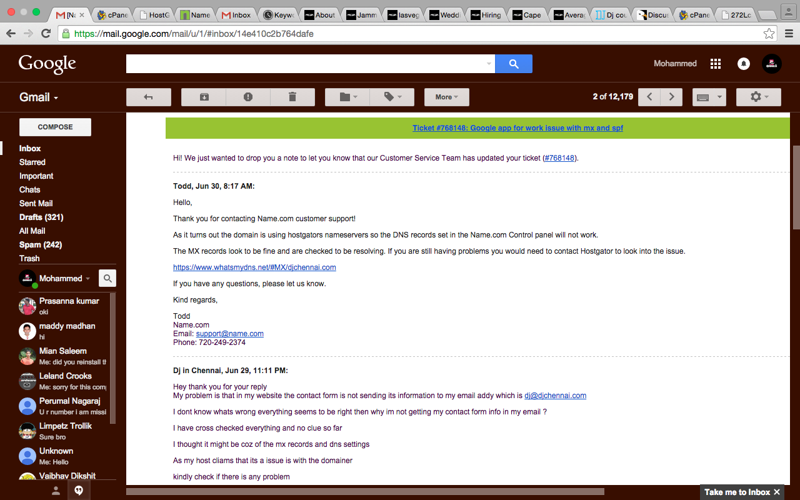Go to older conversation arrow
Screen dimensions: 800x500
pos(671,97)
